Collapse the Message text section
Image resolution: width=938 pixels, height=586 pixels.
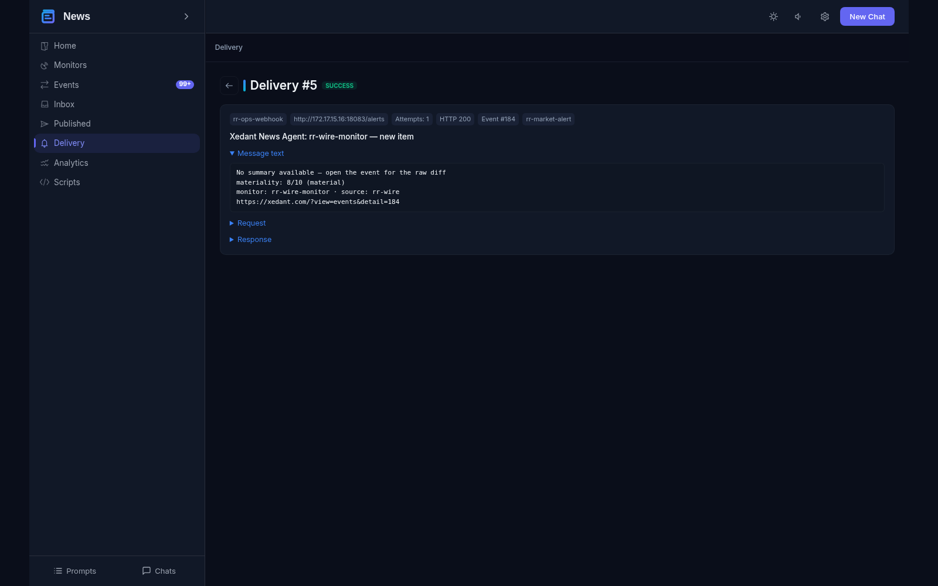[257, 154]
